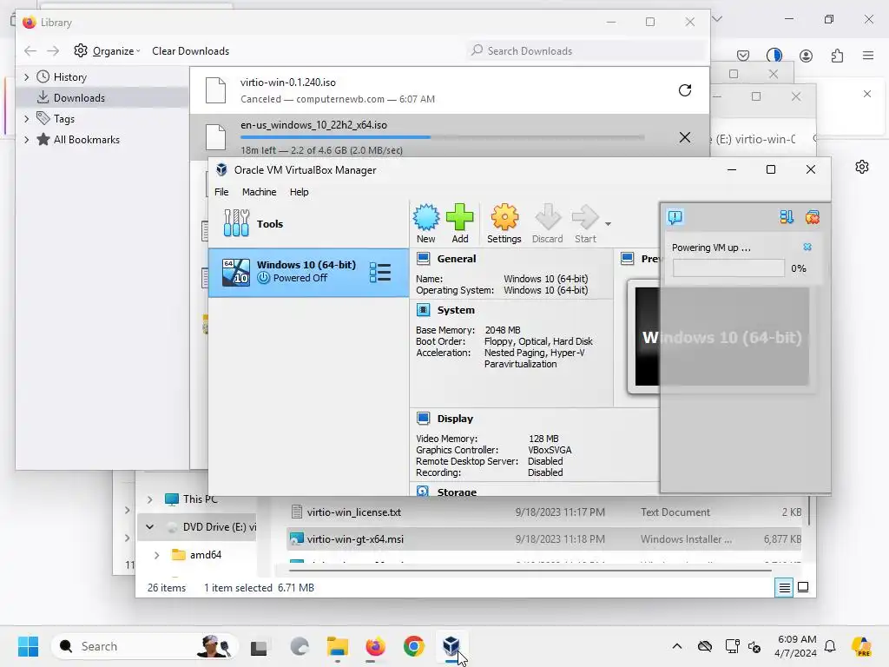This screenshot has width=889, height=667.
Task: Click Clear Downloads in Library
Action: [190, 50]
